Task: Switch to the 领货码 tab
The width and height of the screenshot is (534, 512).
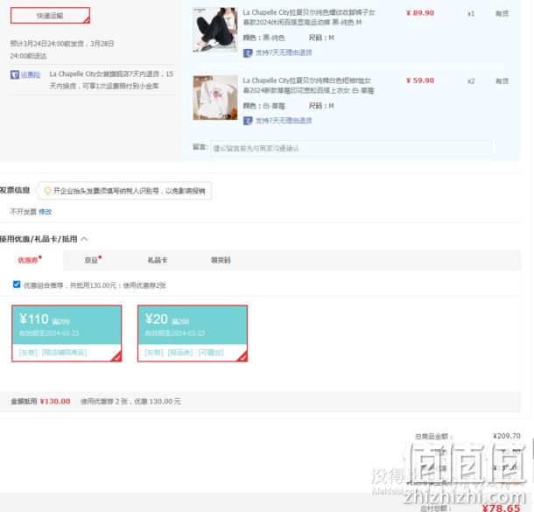Action: tap(221, 260)
